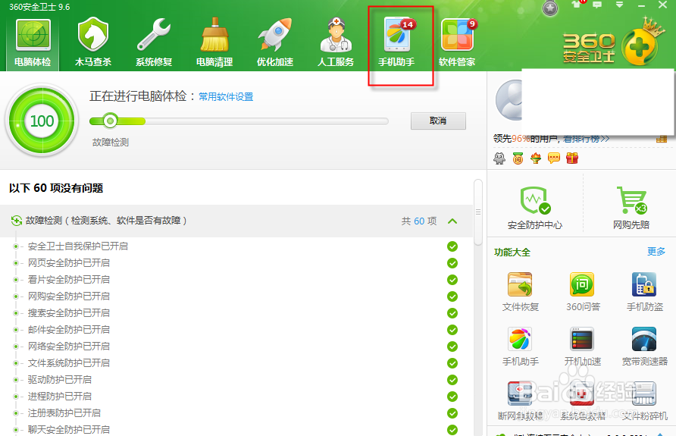Open the 电脑体检 tab in top toolbar
Viewport: 676px width, 436px height.
(33, 42)
